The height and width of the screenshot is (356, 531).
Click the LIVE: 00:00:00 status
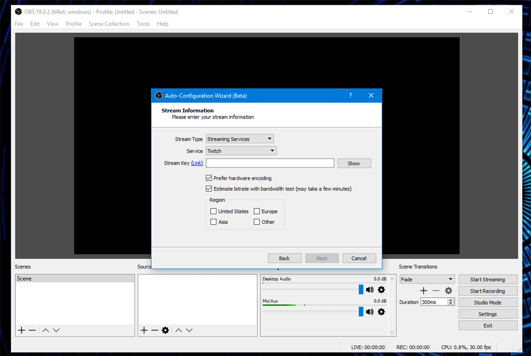tap(368, 347)
